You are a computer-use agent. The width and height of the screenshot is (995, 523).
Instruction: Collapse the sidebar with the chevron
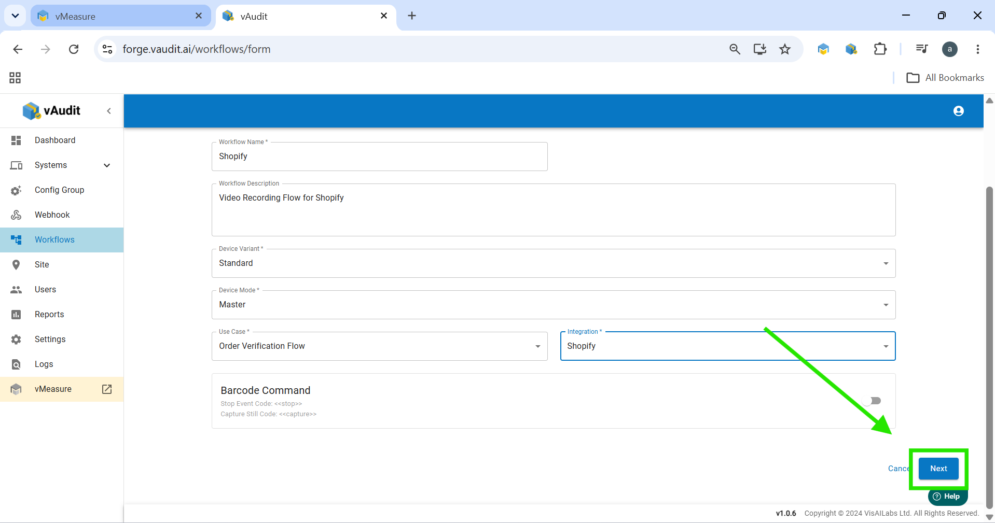click(109, 111)
